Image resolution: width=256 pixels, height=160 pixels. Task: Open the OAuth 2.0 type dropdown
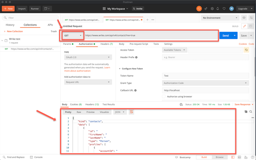click(x=88, y=57)
